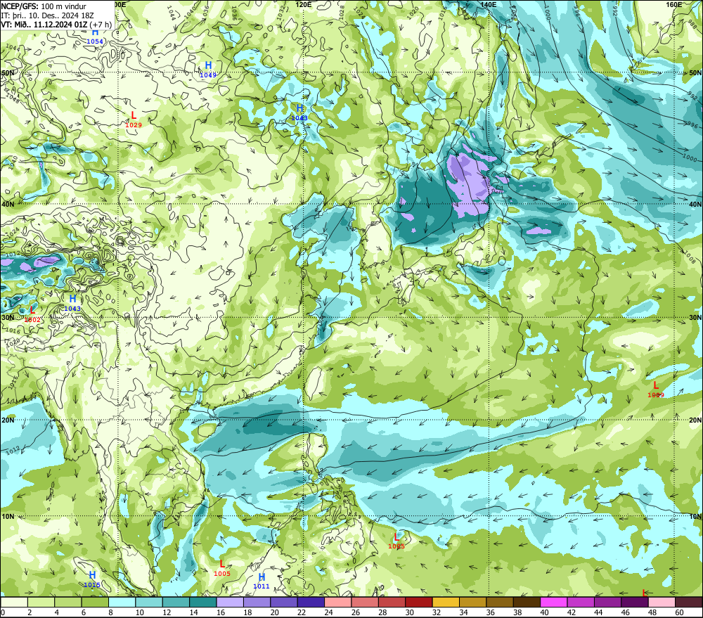This screenshot has height=618, width=703.
Task: Select the L 1002 low-pressure marker
Action: [32, 315]
